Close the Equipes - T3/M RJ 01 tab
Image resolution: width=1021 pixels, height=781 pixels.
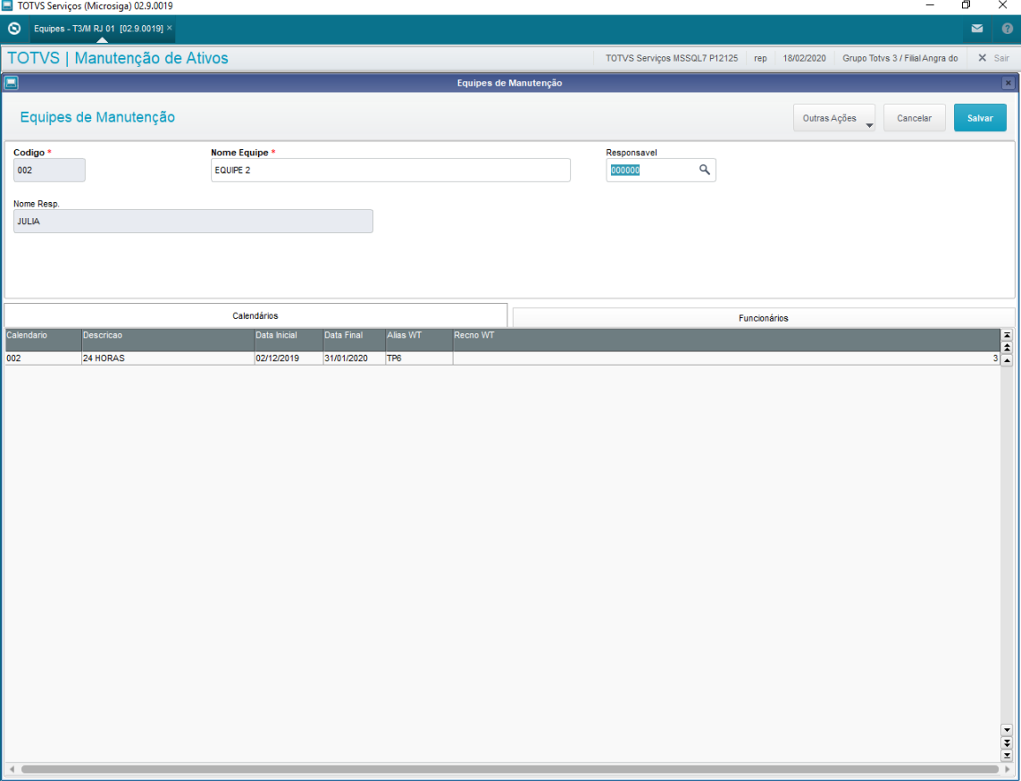(x=170, y=28)
